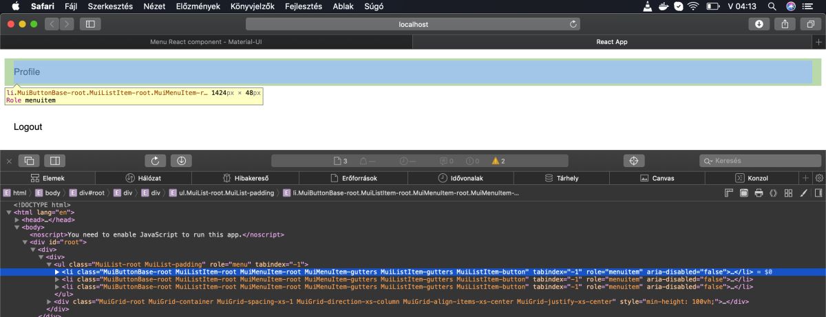The image size is (826, 317).
Task: Go forward in Safari history
Action: pyautogui.click(x=67, y=24)
